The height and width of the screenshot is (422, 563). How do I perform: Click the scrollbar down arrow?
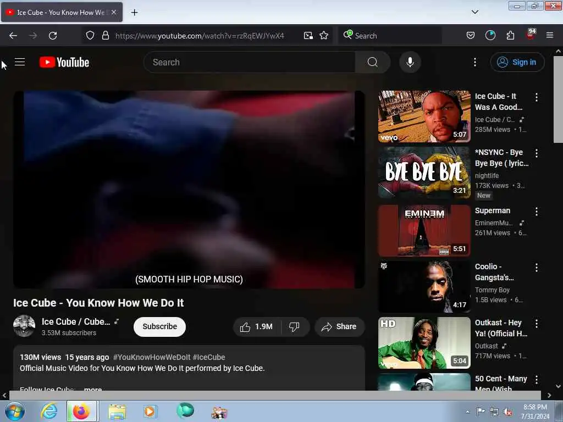pos(558,386)
